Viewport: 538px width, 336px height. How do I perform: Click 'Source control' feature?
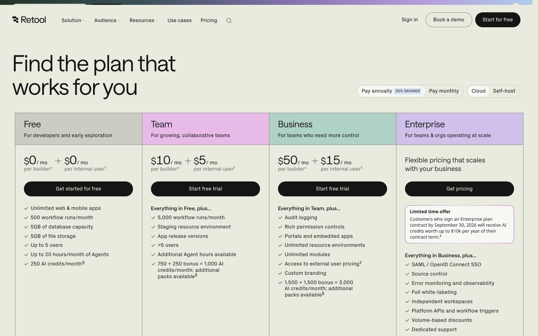(x=429, y=274)
